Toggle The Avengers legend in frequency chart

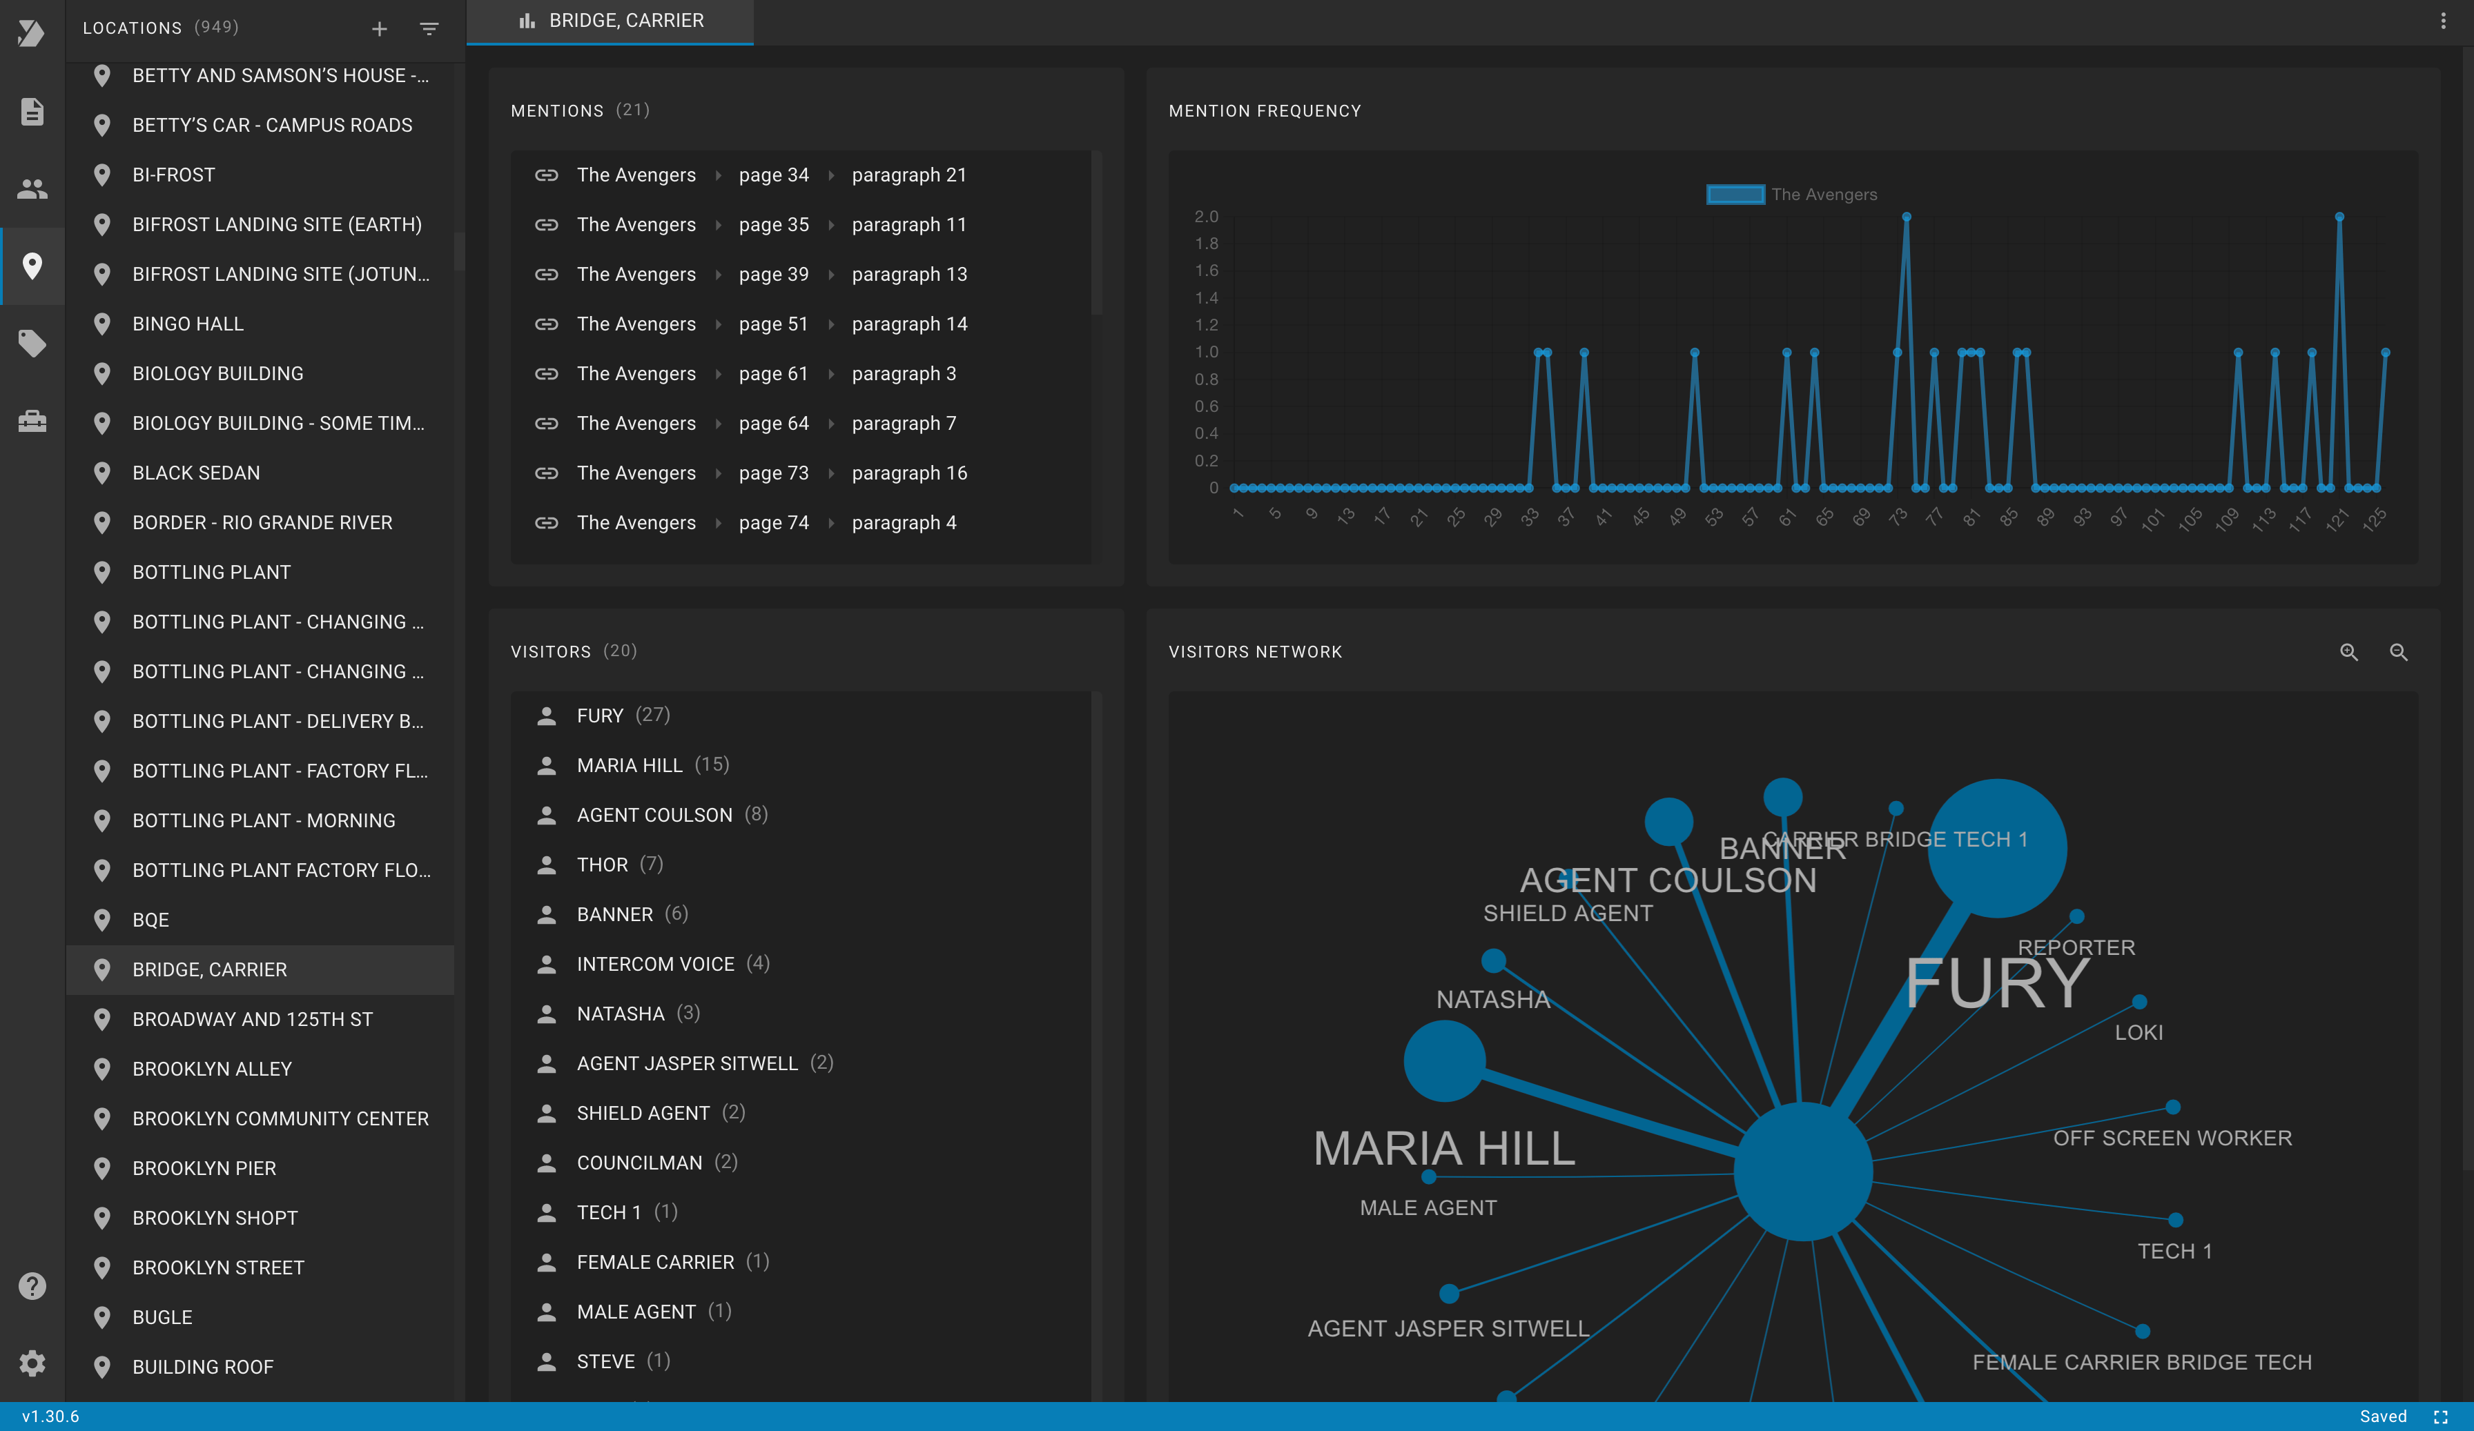coord(1792,195)
